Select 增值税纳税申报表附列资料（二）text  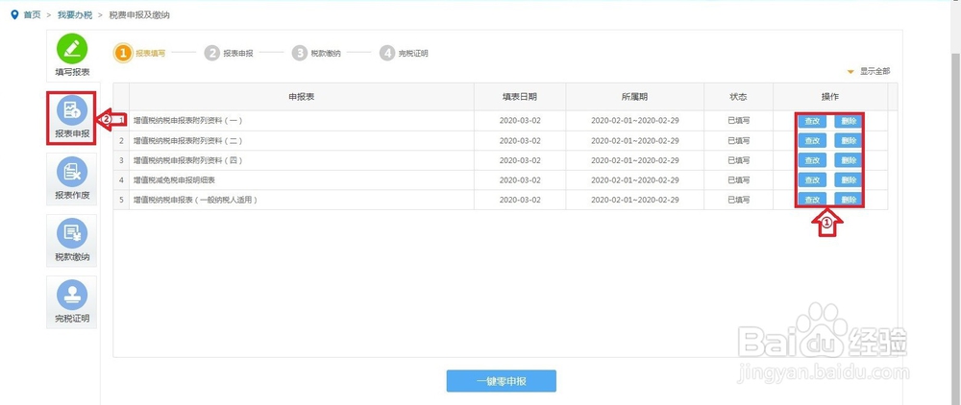(x=188, y=141)
